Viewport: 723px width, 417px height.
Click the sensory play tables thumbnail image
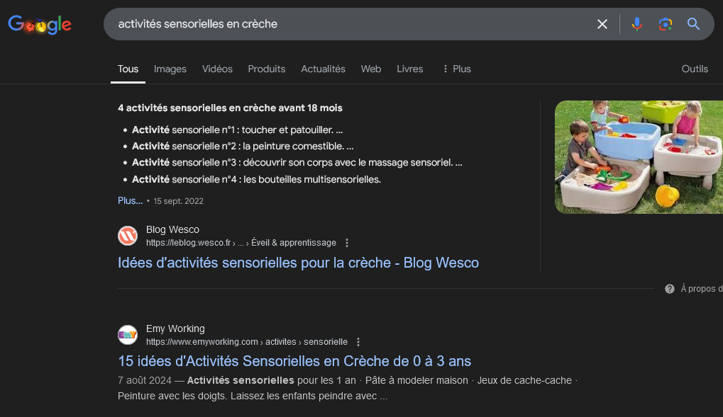click(x=639, y=157)
